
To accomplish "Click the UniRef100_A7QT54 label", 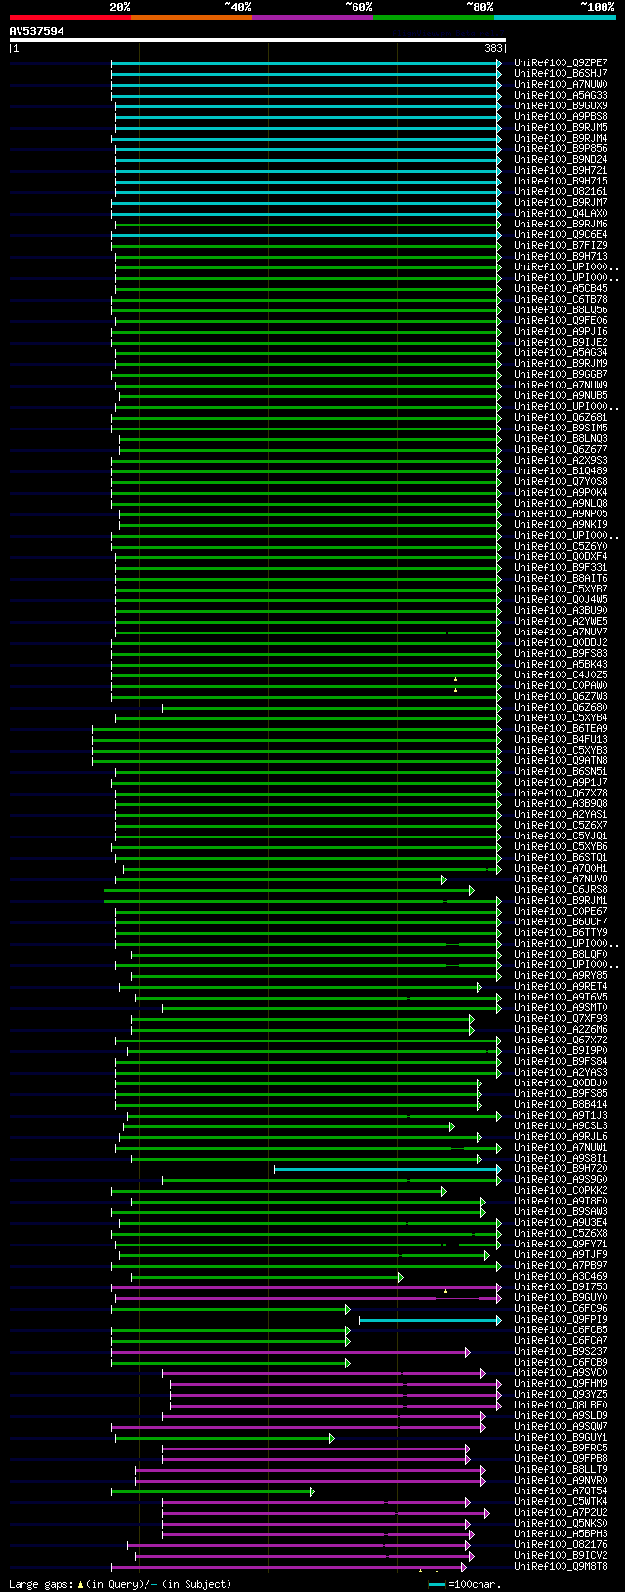I will [x=561, y=1490].
